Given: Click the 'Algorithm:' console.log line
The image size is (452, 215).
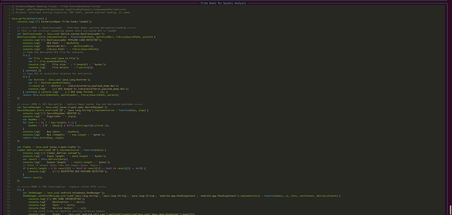Looking at the screenshot, I should pos(49,116).
